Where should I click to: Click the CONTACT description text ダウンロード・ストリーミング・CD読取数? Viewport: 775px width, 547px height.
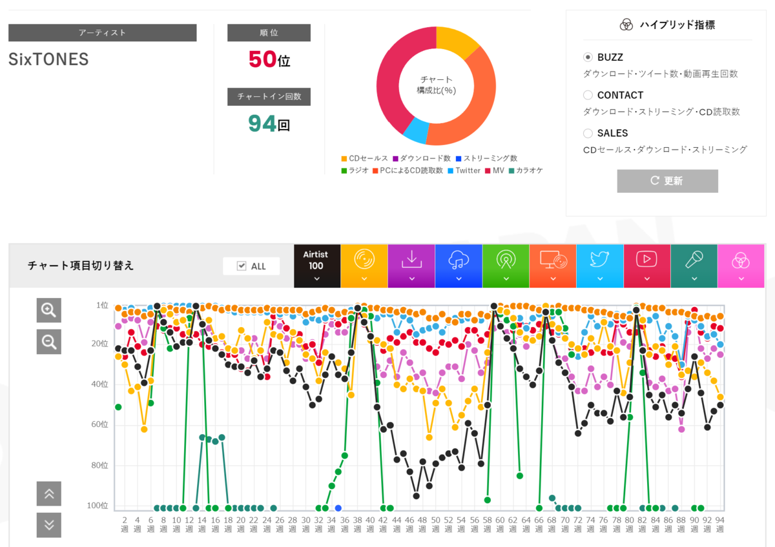[x=661, y=112]
